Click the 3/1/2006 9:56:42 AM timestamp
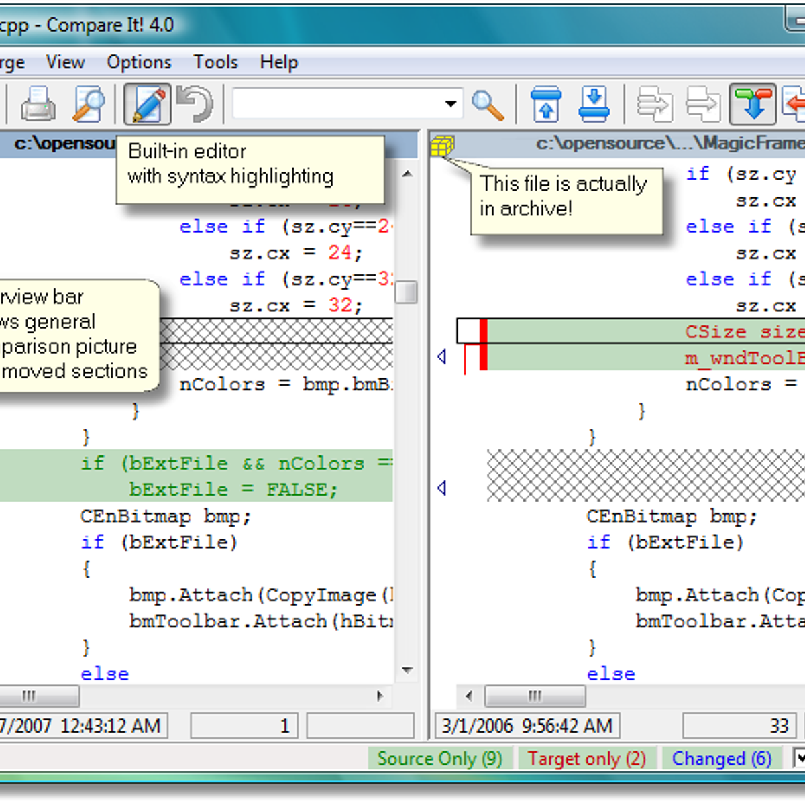This screenshot has height=805, width=805. pyautogui.click(x=527, y=726)
